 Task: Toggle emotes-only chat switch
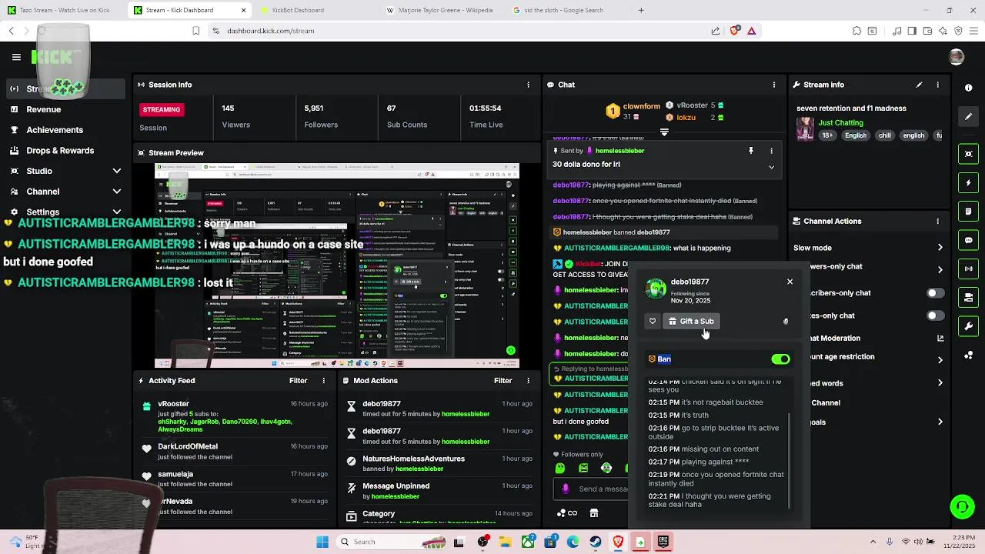(x=935, y=315)
